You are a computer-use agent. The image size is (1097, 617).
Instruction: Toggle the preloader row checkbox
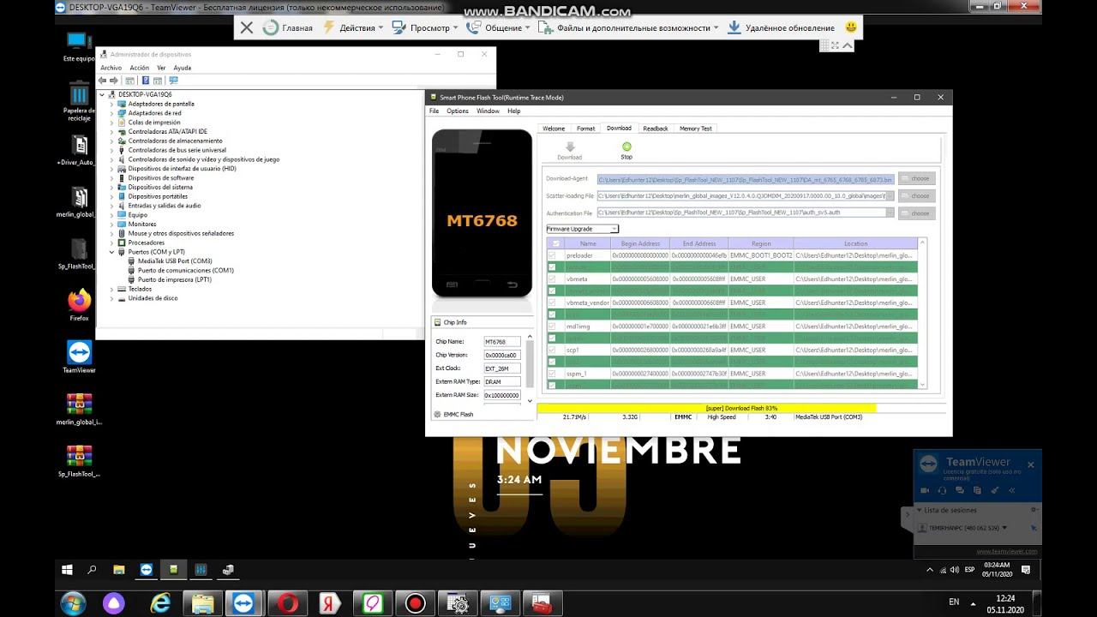point(553,255)
